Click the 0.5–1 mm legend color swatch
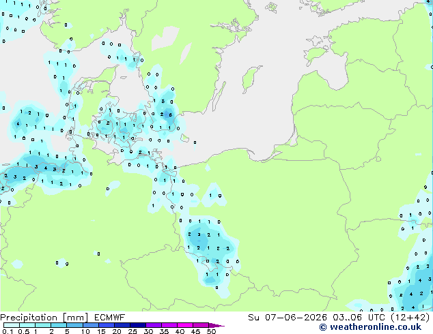 tap(27, 325)
